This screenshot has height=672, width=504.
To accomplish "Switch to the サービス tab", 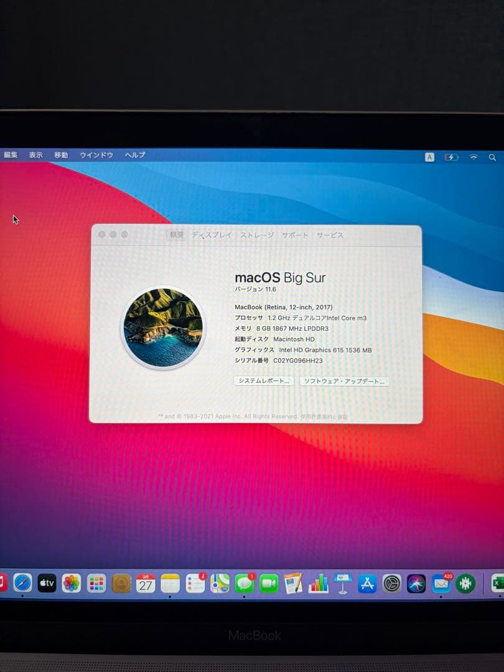I will tap(330, 235).
